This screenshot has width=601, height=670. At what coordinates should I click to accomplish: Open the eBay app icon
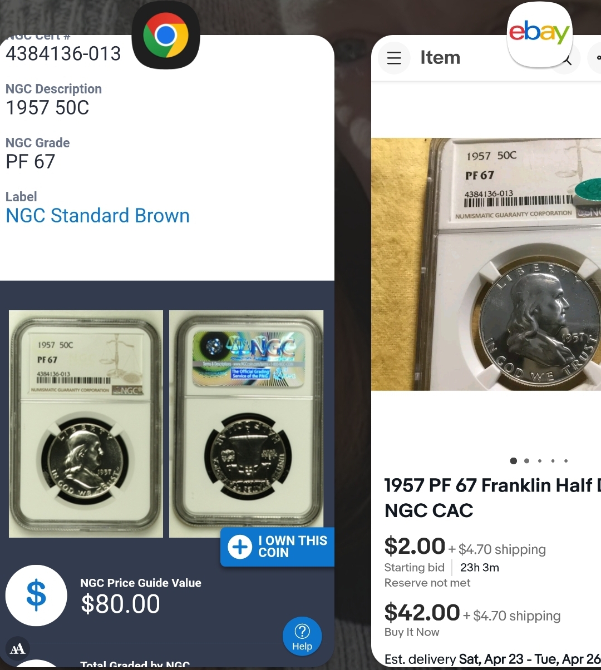click(539, 34)
